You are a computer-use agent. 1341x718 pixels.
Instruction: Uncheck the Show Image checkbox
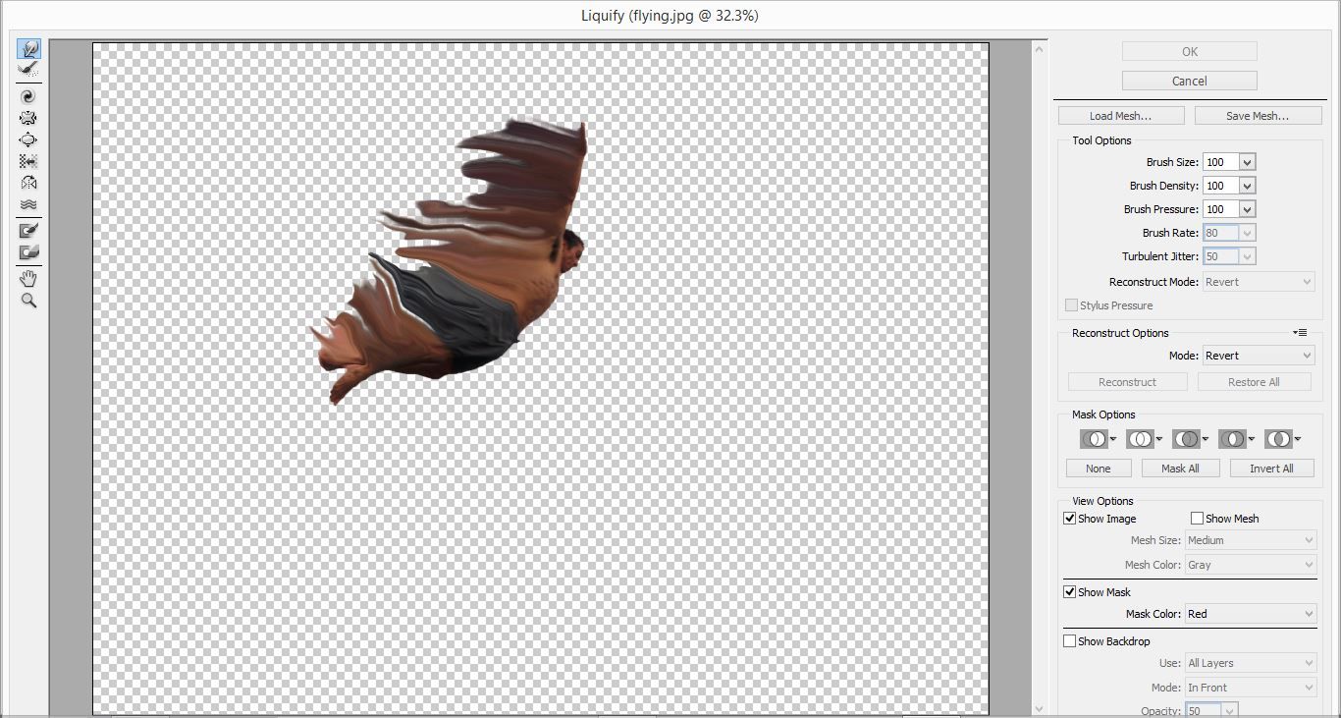(1070, 519)
